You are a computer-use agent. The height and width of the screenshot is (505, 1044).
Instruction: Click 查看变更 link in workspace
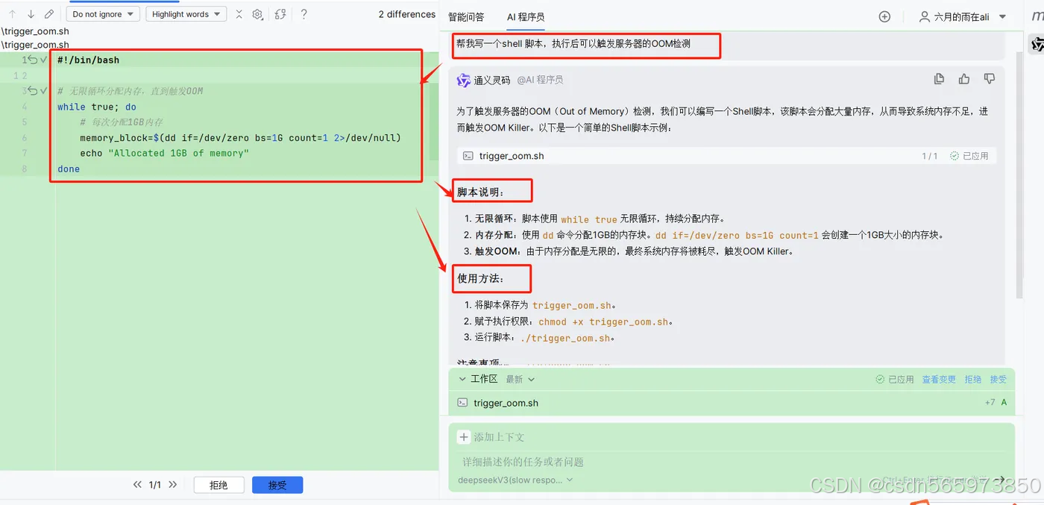[939, 379]
